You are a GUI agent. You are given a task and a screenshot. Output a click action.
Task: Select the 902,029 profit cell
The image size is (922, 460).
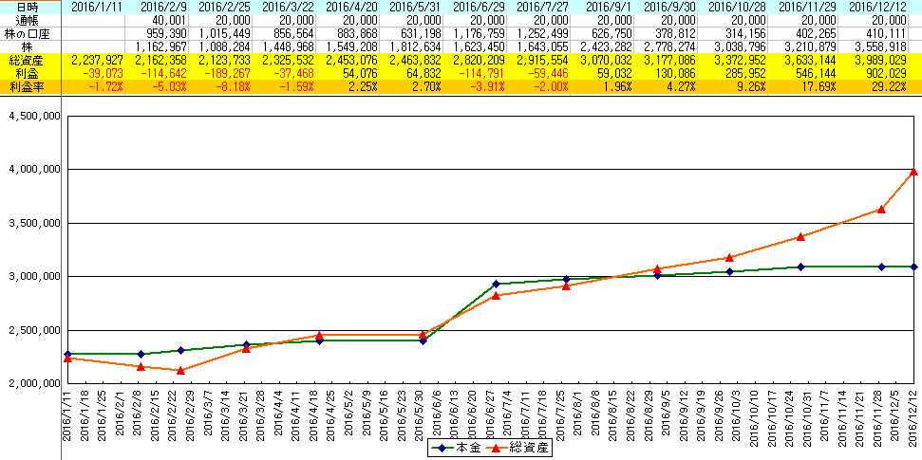click(x=883, y=73)
